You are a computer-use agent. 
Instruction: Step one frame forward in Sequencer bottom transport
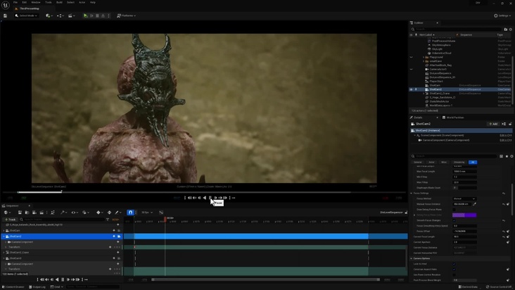point(68,279)
